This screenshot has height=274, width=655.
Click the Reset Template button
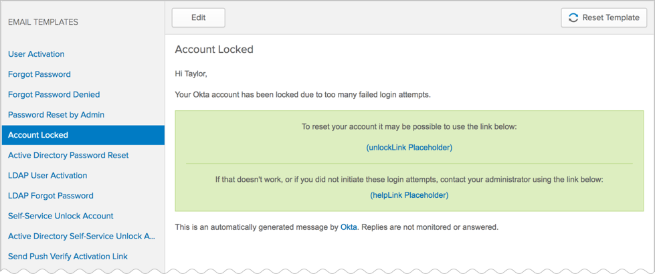pos(604,17)
